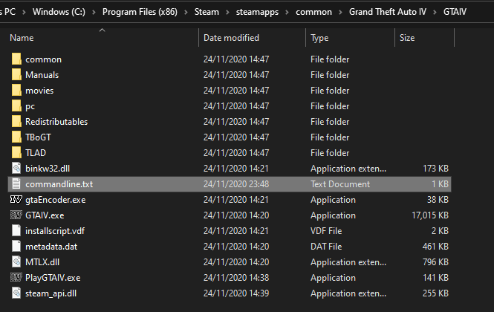Sort by Date modified column
This screenshot has height=312, width=494.
(231, 37)
